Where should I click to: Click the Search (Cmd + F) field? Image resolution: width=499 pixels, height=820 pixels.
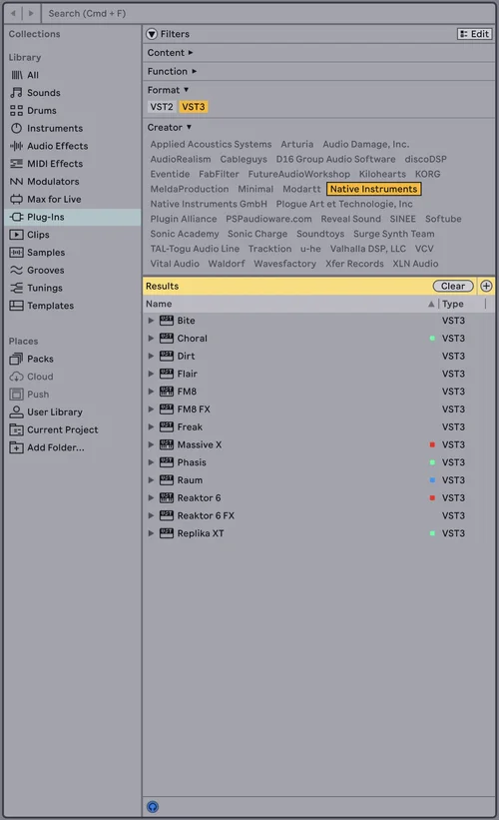click(269, 13)
